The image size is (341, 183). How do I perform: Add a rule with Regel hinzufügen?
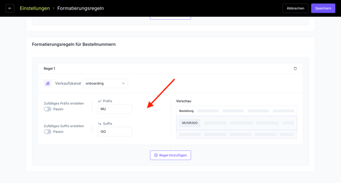pyautogui.click(x=170, y=155)
